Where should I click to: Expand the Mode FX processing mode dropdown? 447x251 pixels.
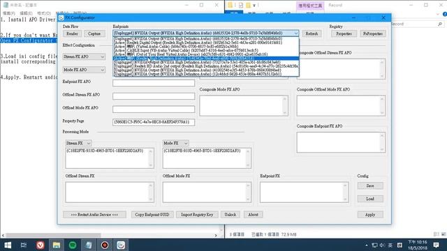click(176, 143)
